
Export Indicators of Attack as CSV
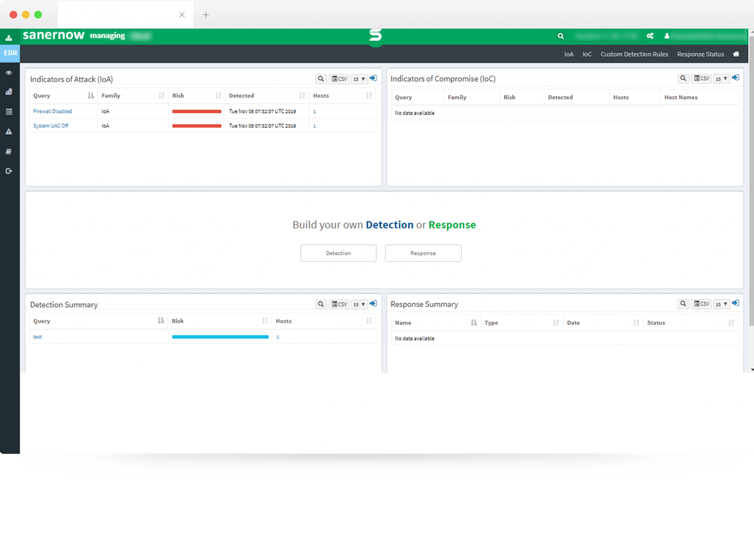[x=339, y=79]
